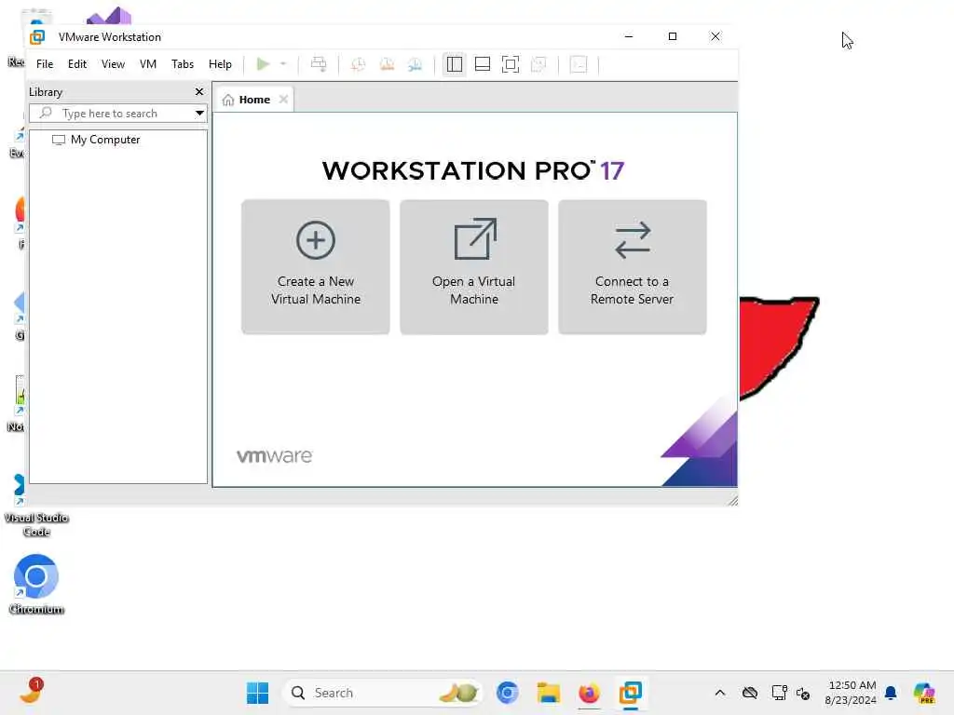
Task: Open Firefox from the taskbar
Action: point(589,693)
